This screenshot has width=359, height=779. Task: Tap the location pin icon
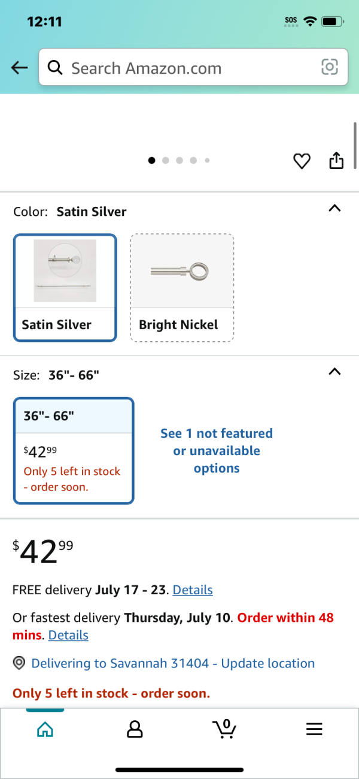click(19, 663)
